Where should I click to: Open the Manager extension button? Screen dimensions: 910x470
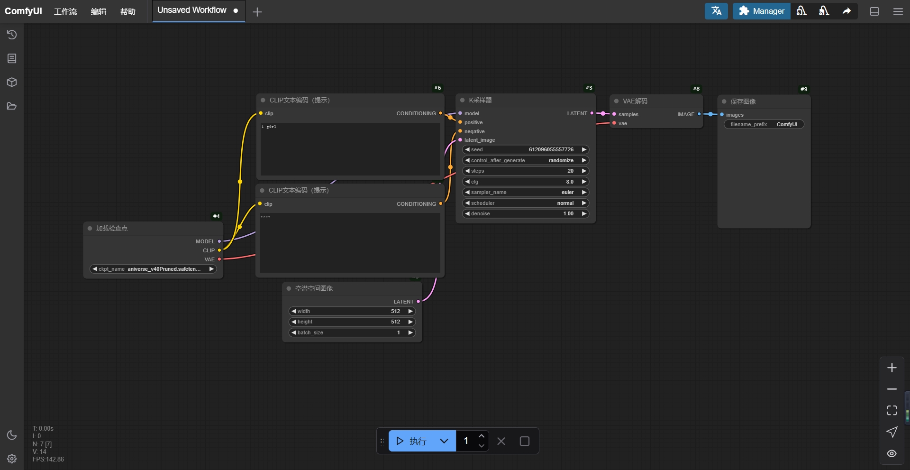[761, 11]
